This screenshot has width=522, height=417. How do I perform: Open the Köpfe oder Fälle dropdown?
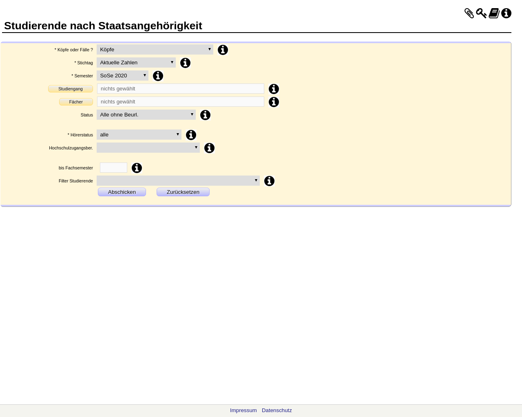pos(155,49)
